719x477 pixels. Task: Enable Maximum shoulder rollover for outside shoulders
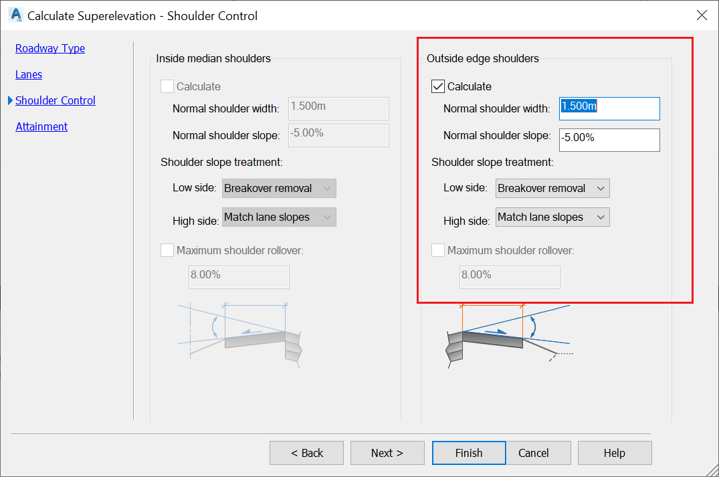point(438,250)
